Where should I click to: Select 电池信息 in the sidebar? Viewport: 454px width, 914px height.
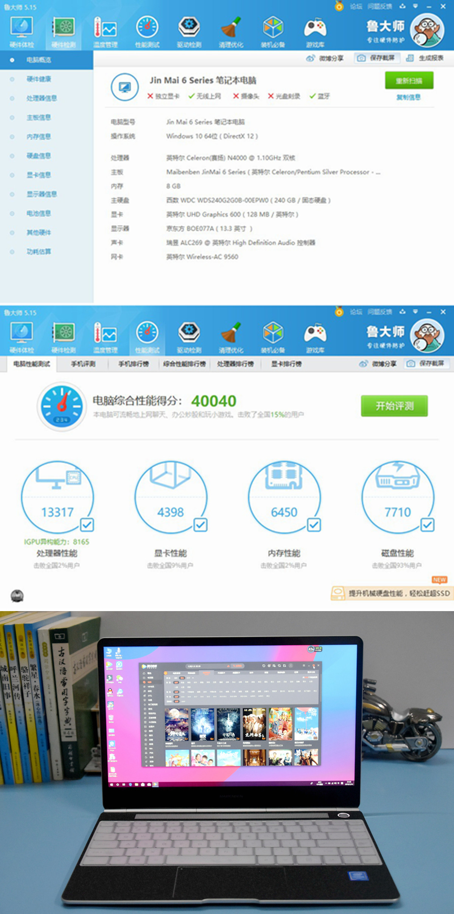tap(47, 213)
